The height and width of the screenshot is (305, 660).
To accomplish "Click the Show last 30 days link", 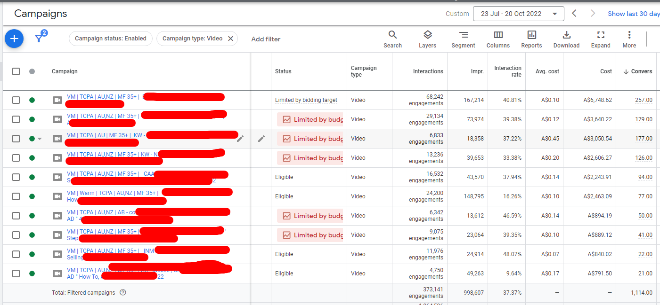I will [x=633, y=14].
